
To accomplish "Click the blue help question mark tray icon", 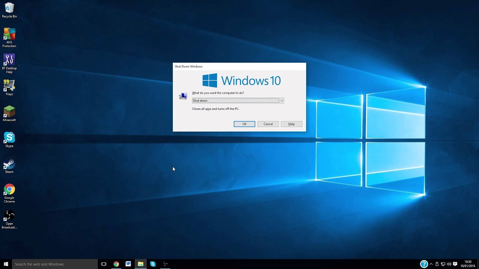I will (x=424, y=264).
